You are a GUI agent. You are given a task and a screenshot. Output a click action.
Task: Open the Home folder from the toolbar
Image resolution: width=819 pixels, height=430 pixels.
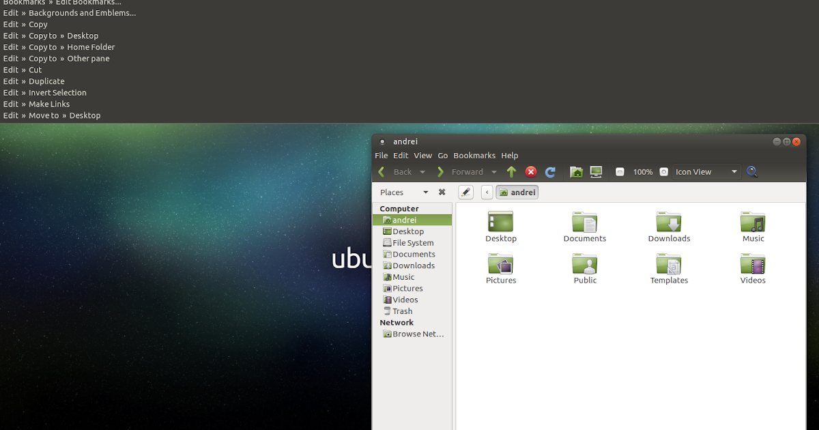point(576,171)
